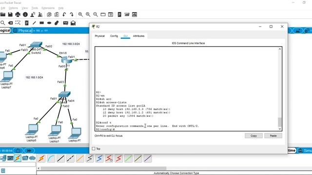Undo the last action

[x=64, y=15]
